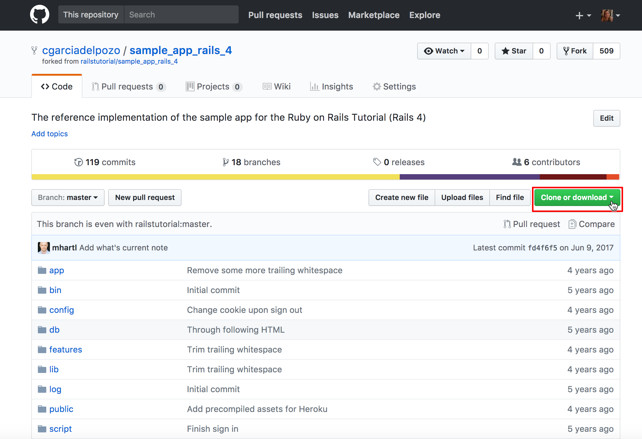View the 6 contributors
Image resolution: width=642 pixels, height=439 pixels.
pyautogui.click(x=546, y=162)
